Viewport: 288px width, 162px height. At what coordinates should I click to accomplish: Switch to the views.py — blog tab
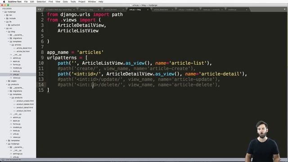(87, 9)
